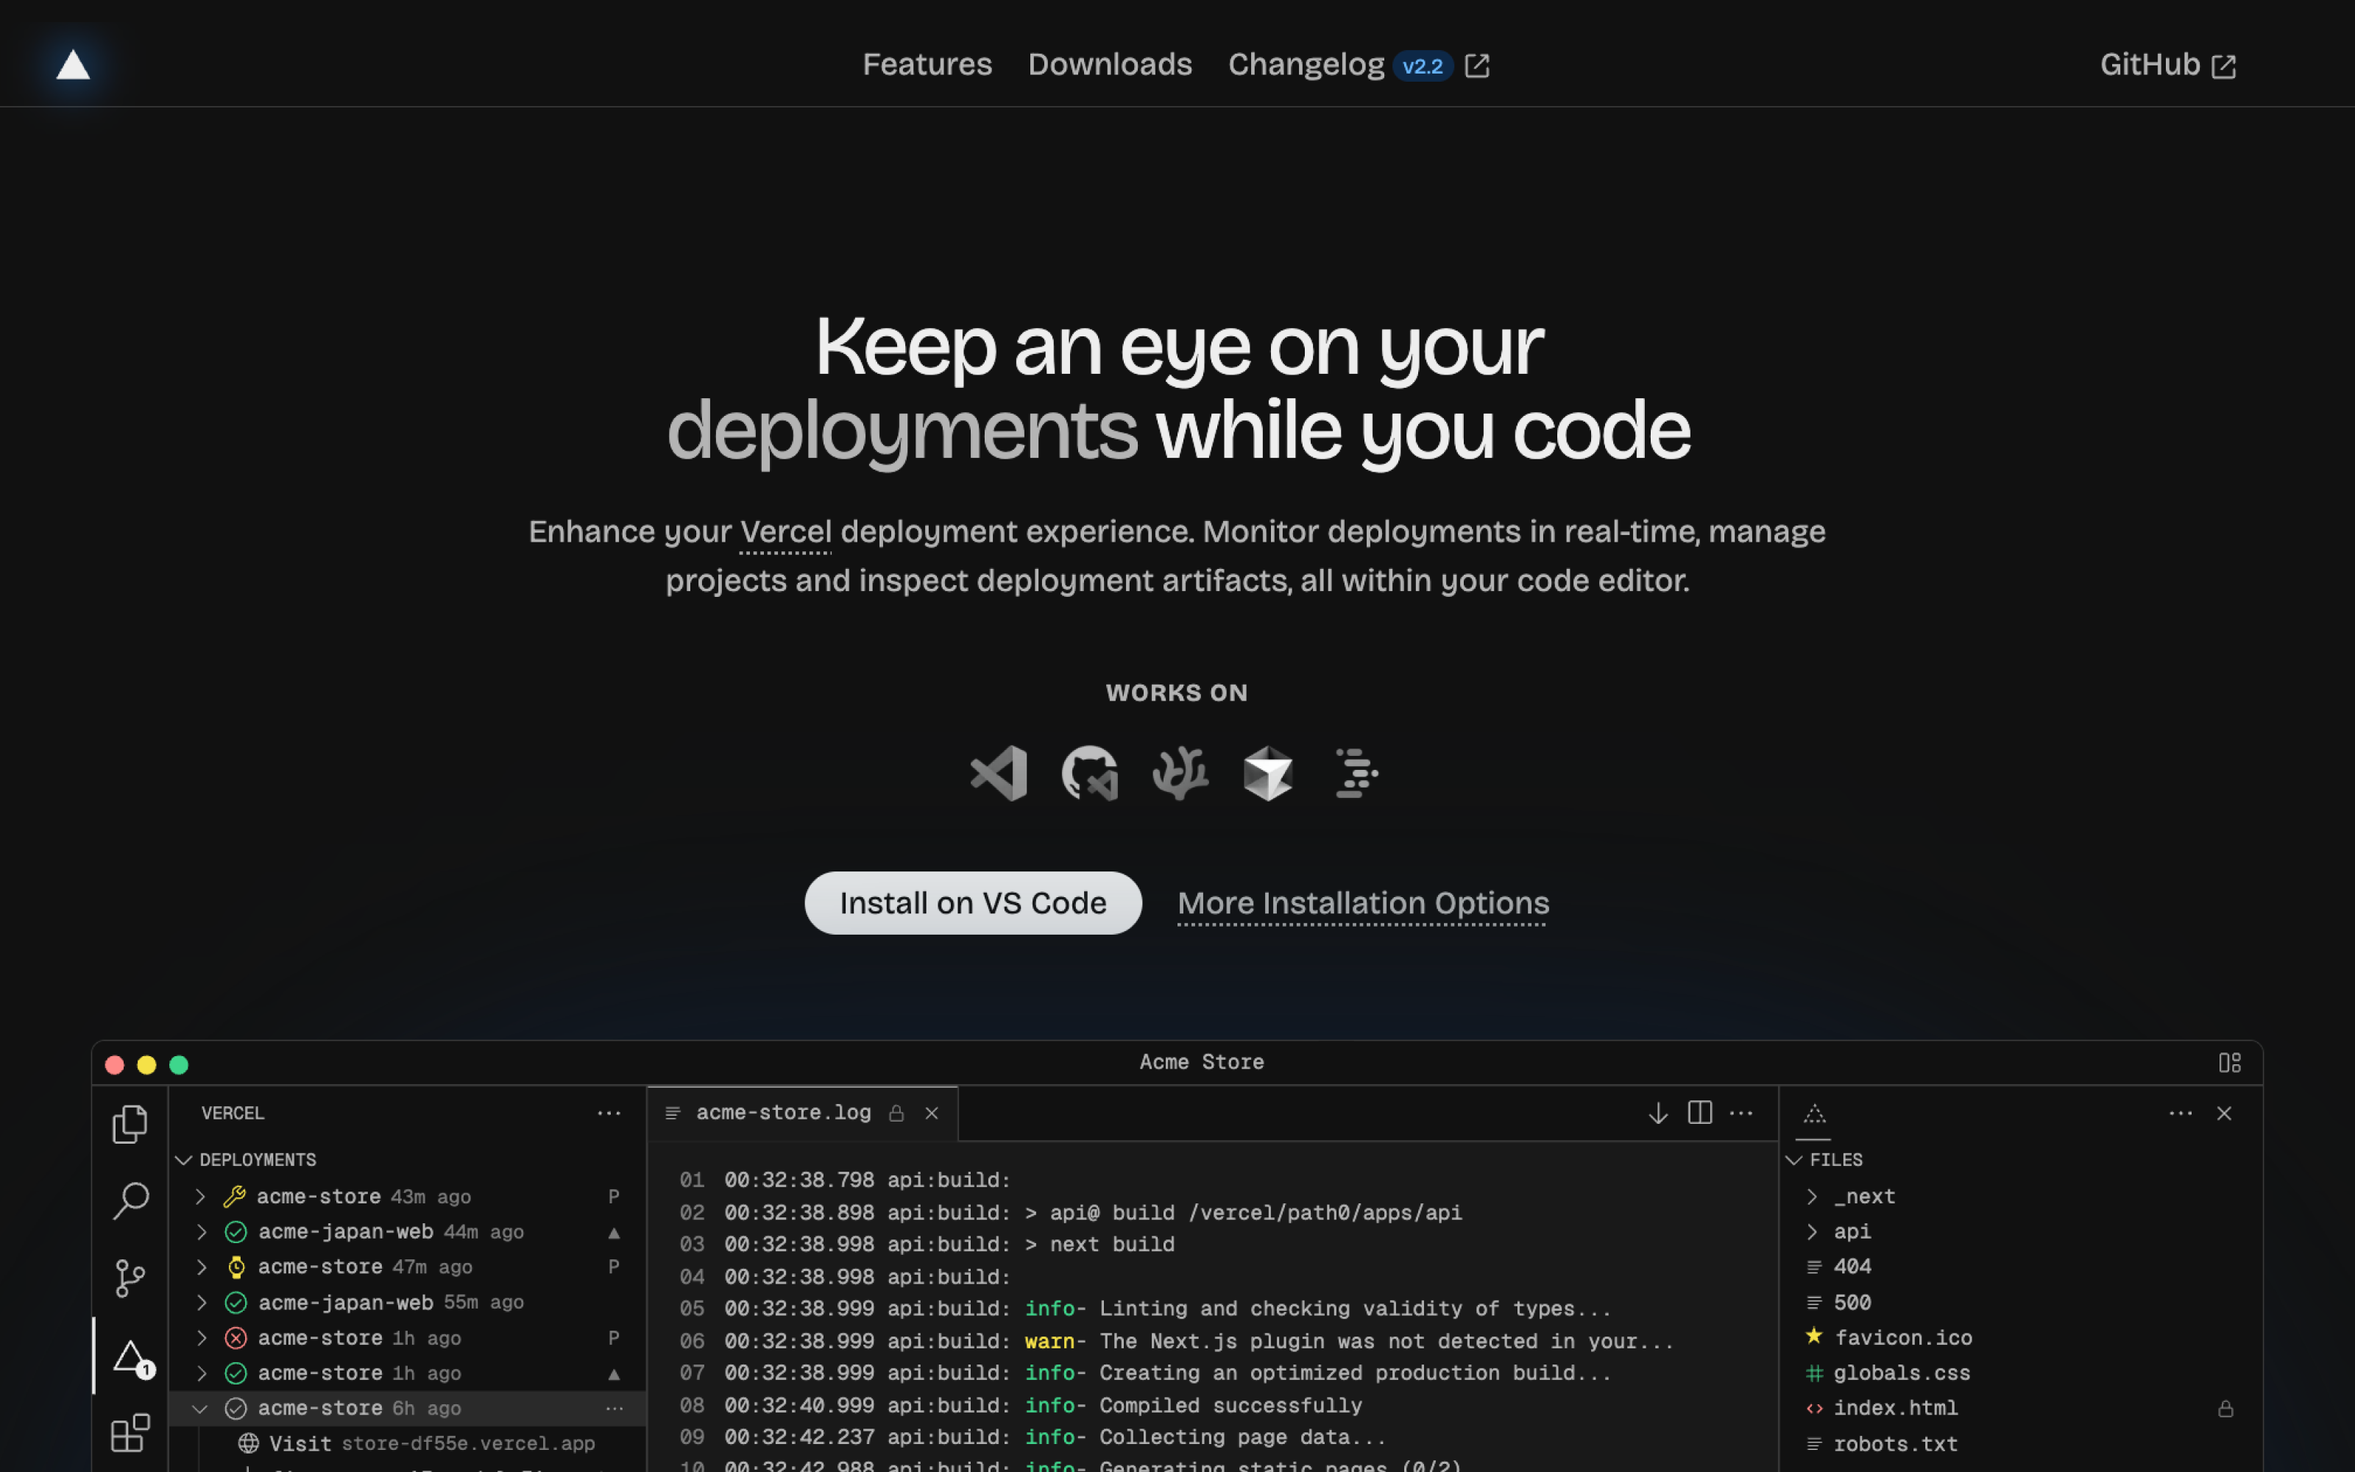Select the acme-store.log editor tab
Screen dimensions: 2355x1472
(x=783, y=1112)
